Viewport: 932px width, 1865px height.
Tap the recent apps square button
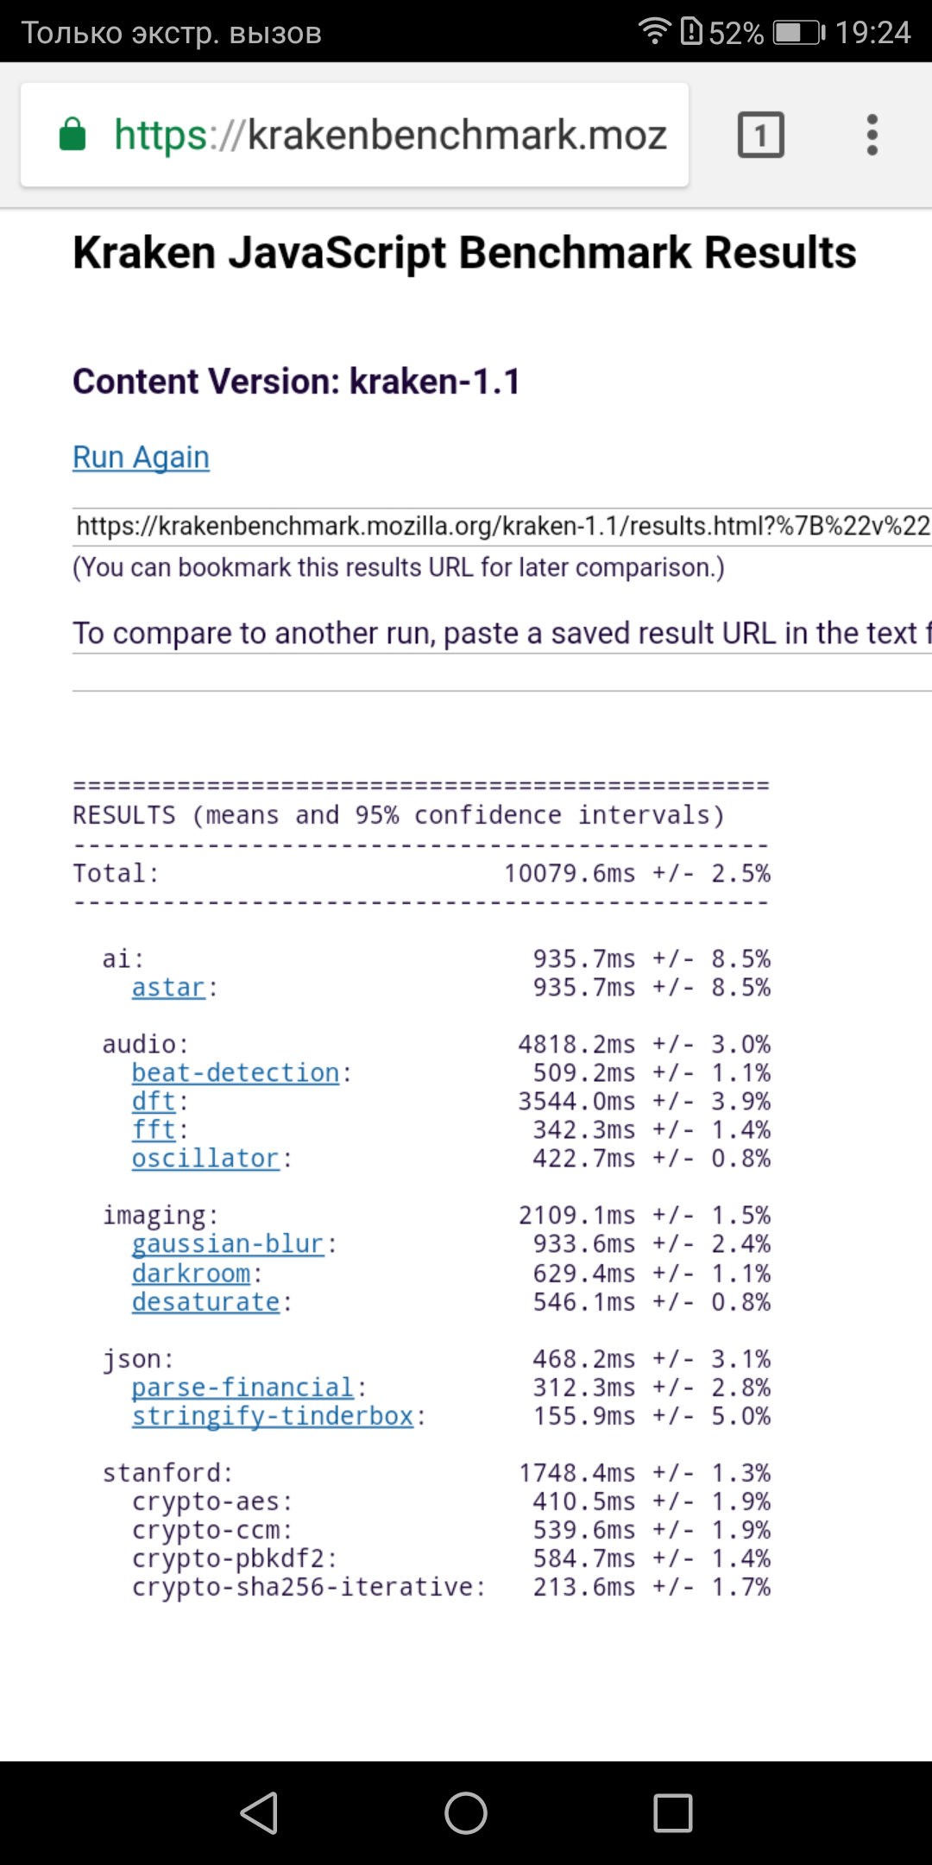coord(672,1812)
